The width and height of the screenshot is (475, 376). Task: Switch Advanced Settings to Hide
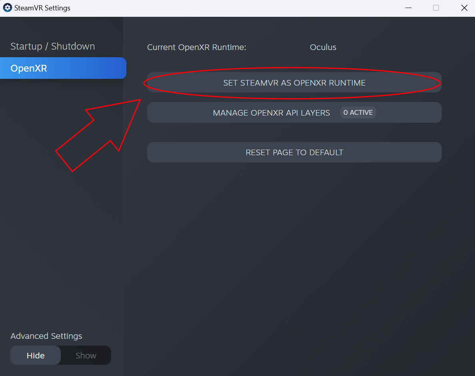pyautogui.click(x=36, y=355)
